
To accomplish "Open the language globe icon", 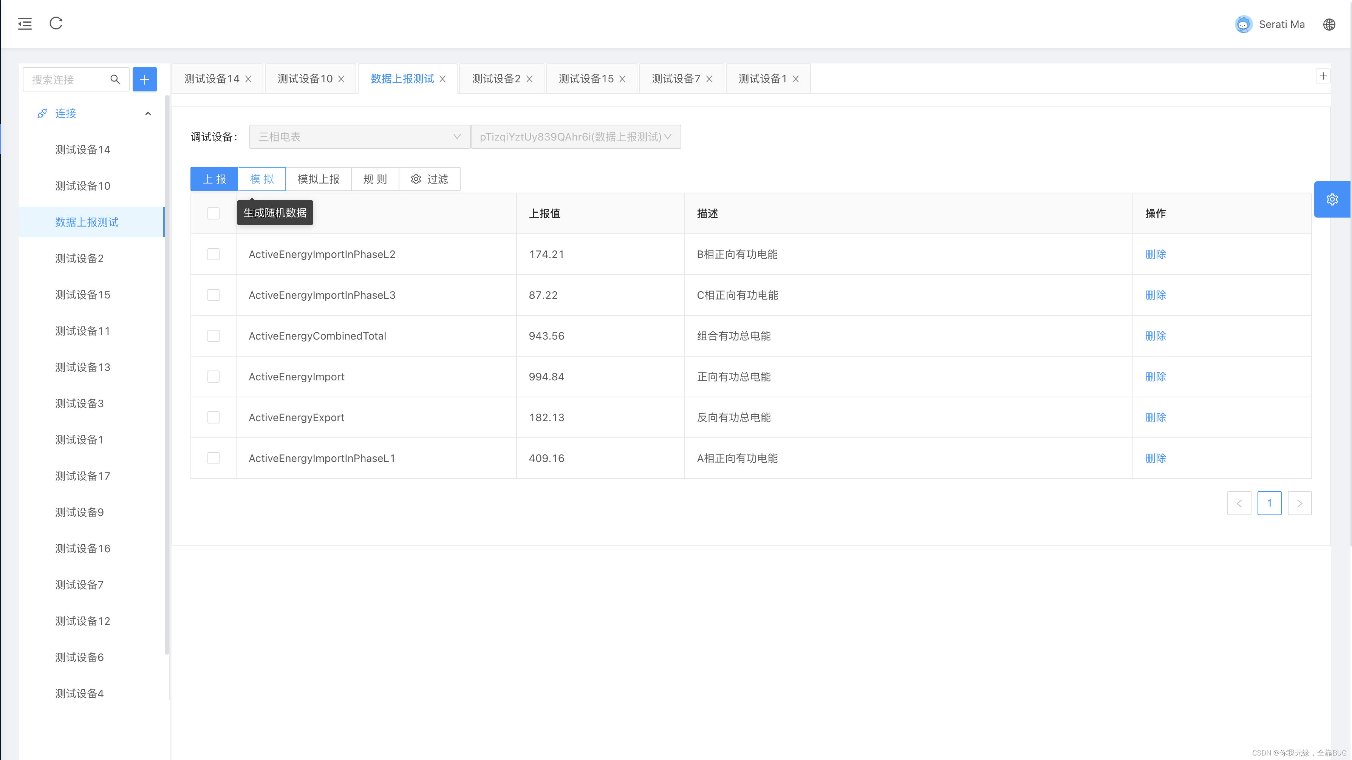I will click(1329, 24).
